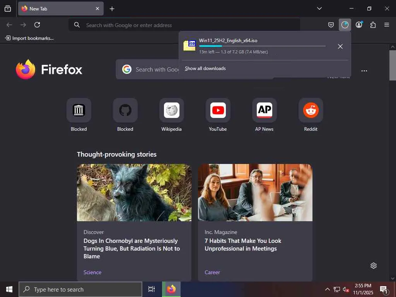Read Dogs In Chornobyl story headline

tap(131, 249)
